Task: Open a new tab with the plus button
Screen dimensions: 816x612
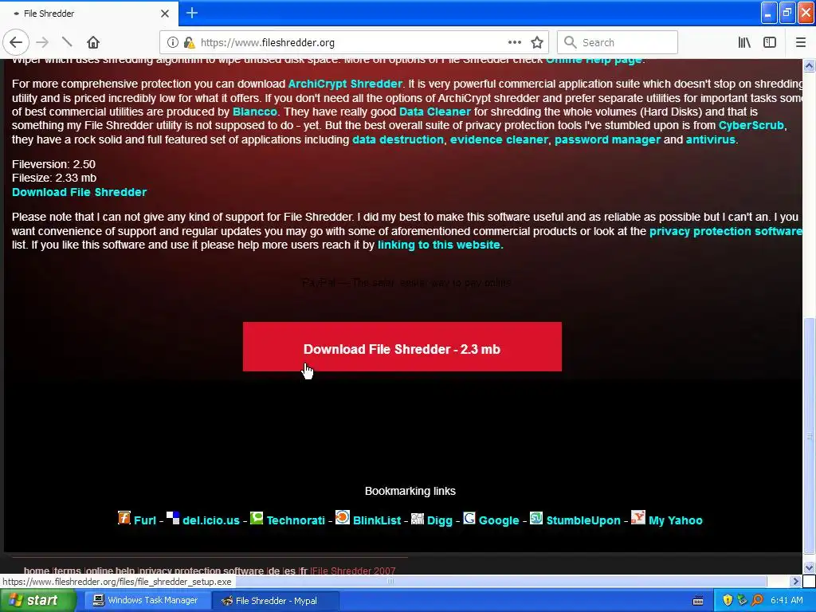Action: 191,13
